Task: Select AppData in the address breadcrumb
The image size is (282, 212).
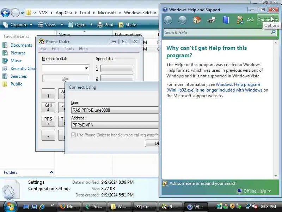Action: point(64,13)
